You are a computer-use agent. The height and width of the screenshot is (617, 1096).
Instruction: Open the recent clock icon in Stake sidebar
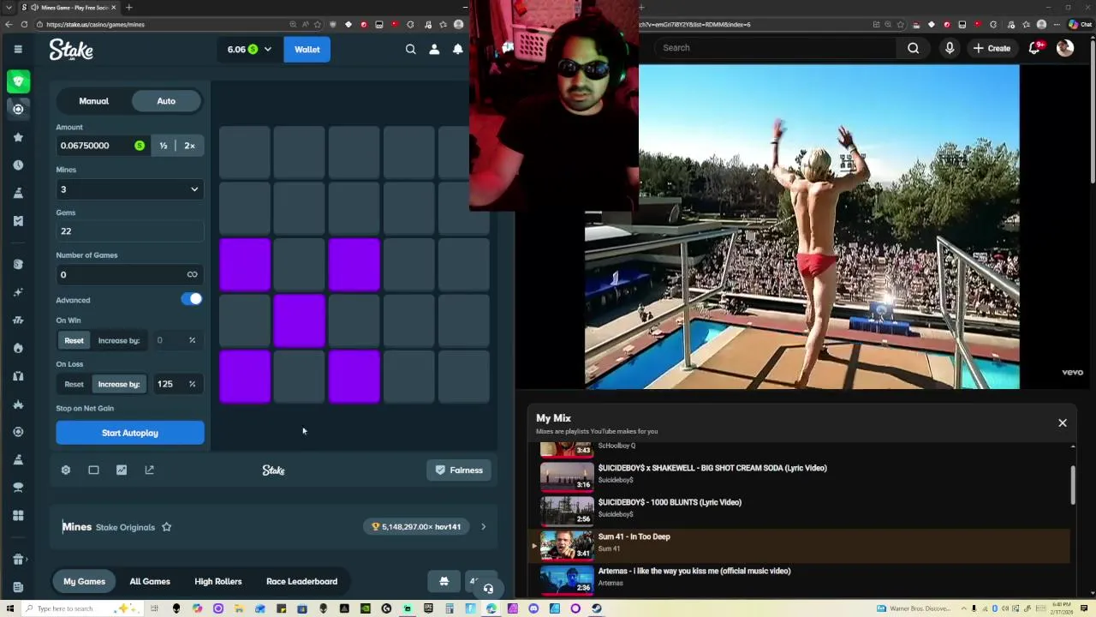tap(18, 165)
